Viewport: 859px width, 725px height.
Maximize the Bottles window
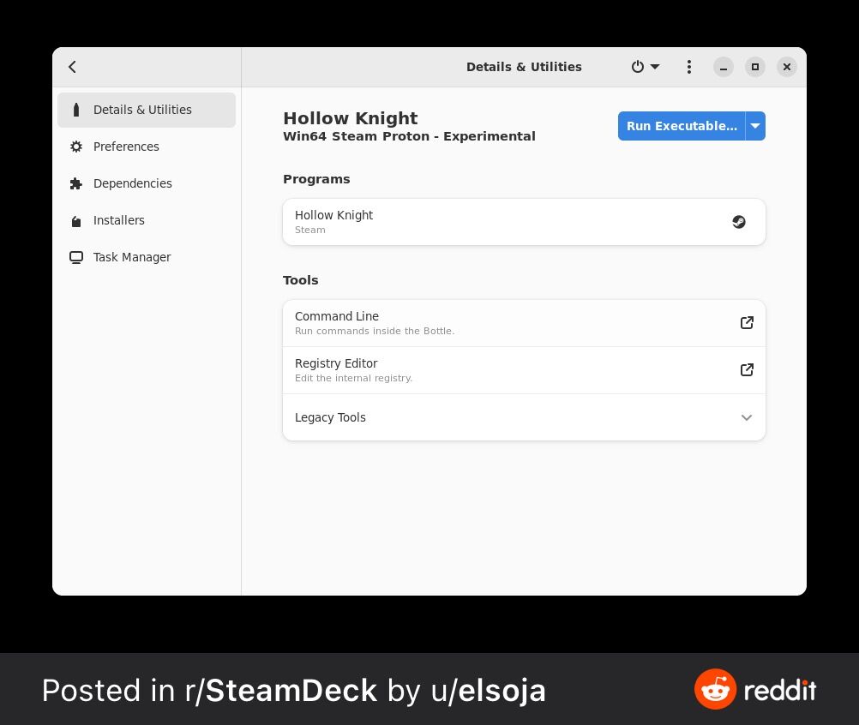[755, 67]
